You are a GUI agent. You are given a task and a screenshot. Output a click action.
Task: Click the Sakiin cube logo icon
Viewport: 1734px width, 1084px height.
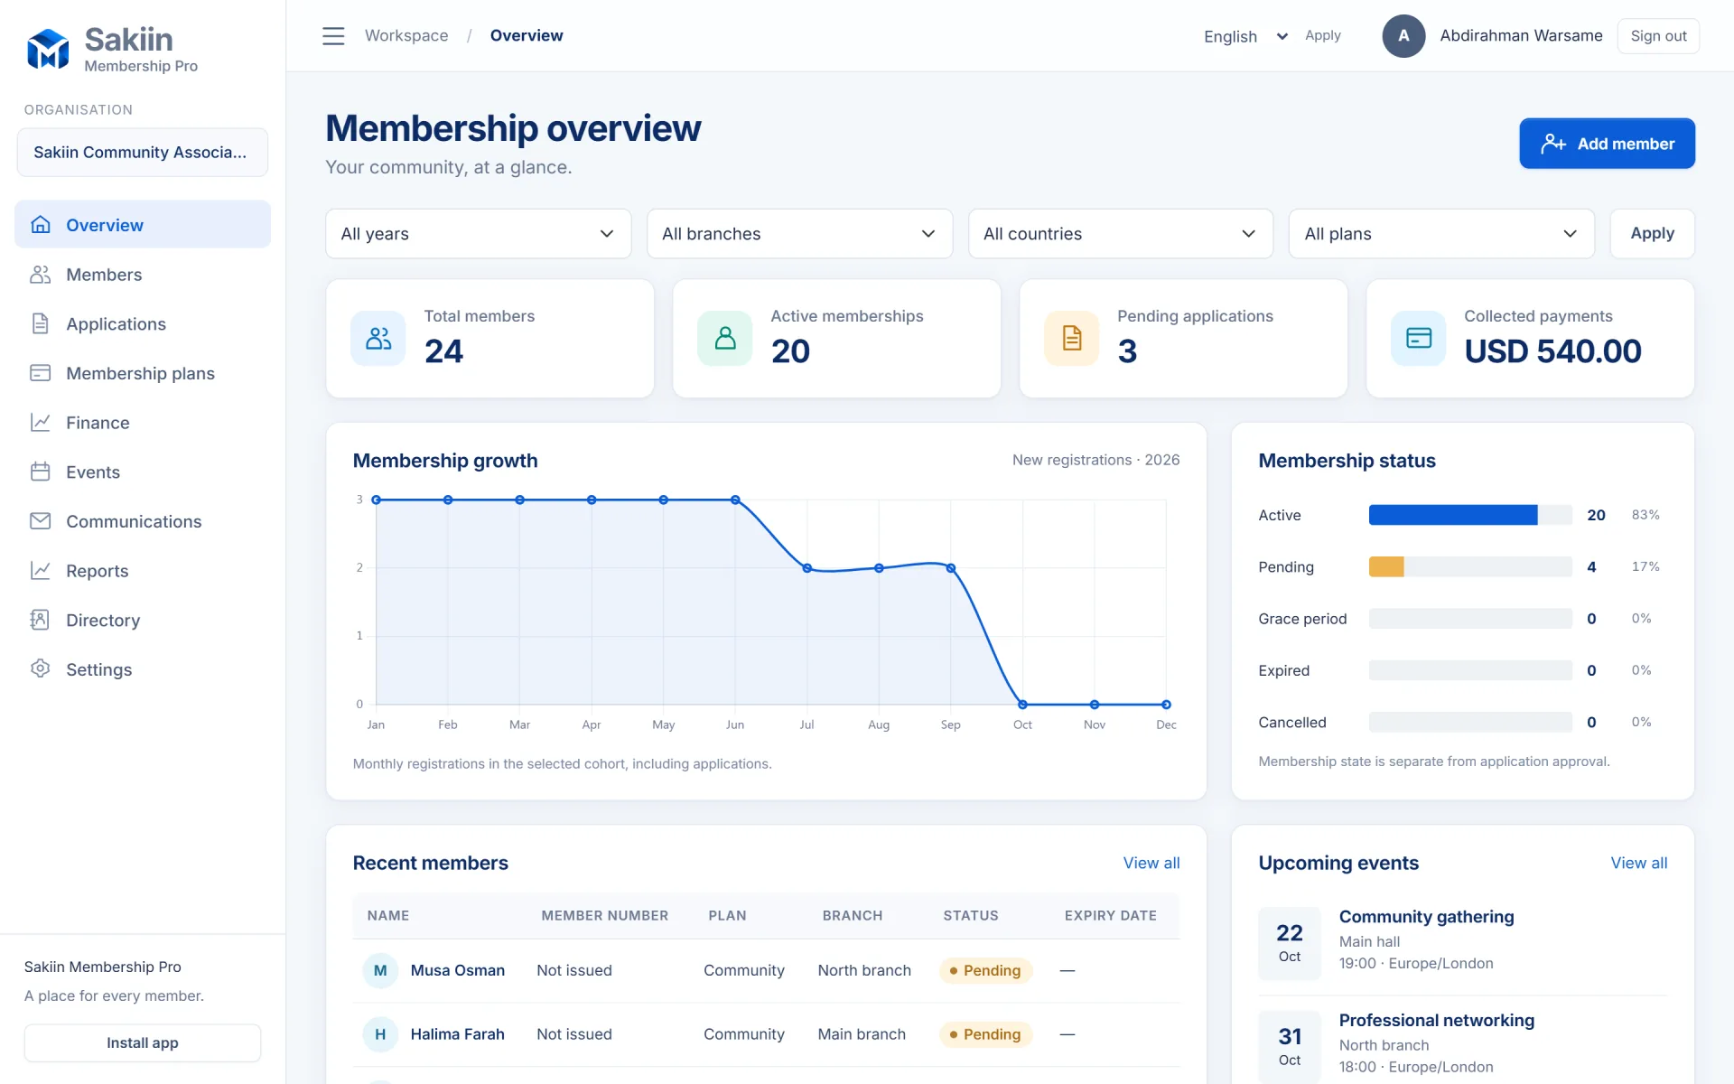coord(48,49)
